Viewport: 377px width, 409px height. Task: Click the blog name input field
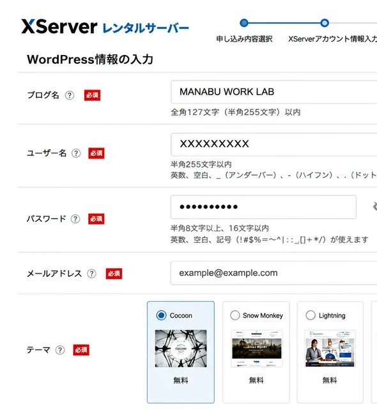tap(273, 92)
